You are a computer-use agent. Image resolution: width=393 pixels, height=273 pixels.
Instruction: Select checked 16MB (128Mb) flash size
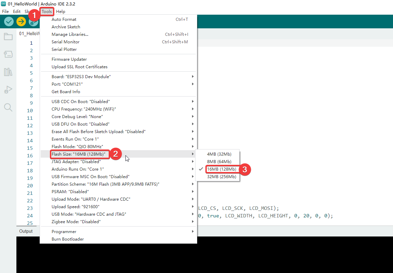(218, 169)
